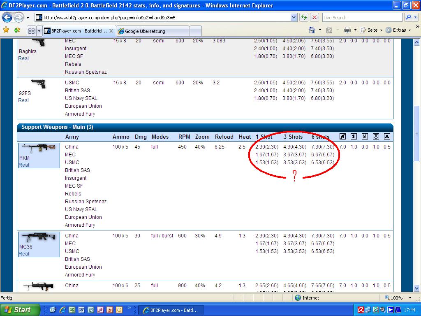Image resolution: width=421 pixels, height=316 pixels.
Task: Click the PKM machine gun thumbnail
Action: point(39,148)
